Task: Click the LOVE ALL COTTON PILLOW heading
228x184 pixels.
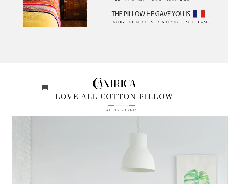Action: [114, 97]
